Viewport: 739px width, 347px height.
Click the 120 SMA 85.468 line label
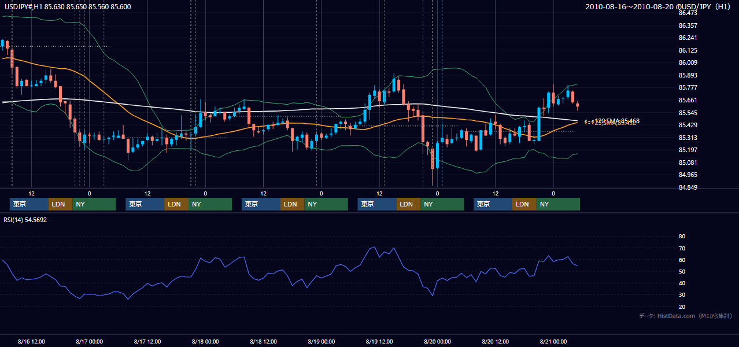(612, 120)
